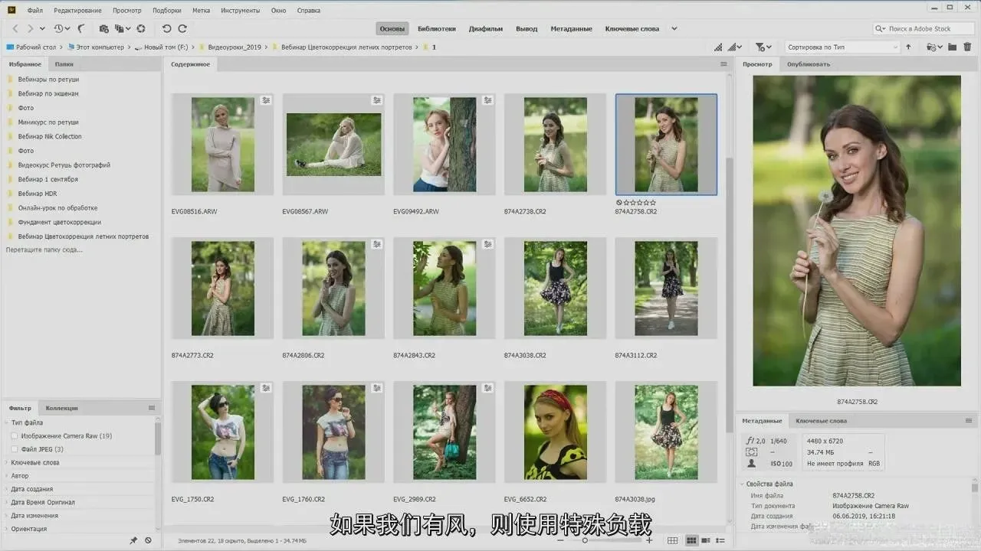The height and width of the screenshot is (551, 981).
Task: Click the Rotate 90° counterclockwise icon
Action: [x=166, y=28]
